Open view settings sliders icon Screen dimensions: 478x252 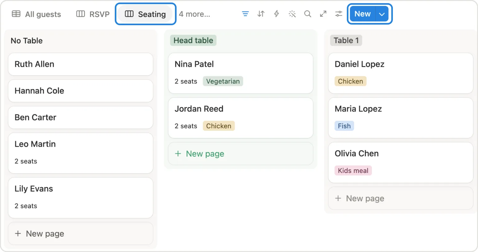[x=339, y=14]
